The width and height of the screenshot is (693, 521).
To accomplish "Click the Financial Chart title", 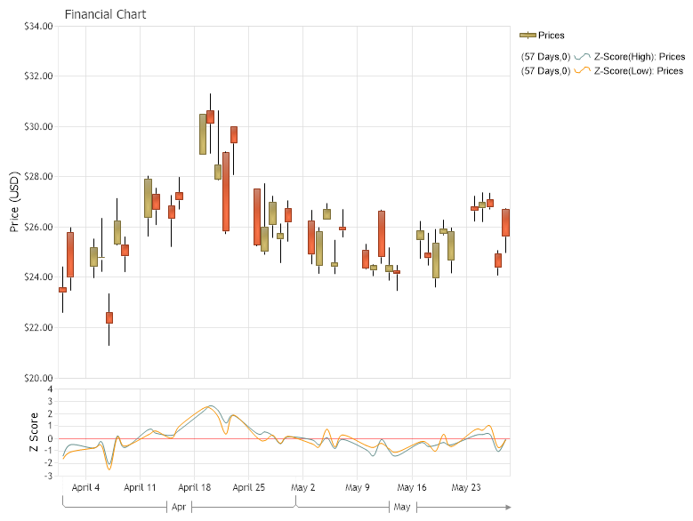I will pos(106,14).
